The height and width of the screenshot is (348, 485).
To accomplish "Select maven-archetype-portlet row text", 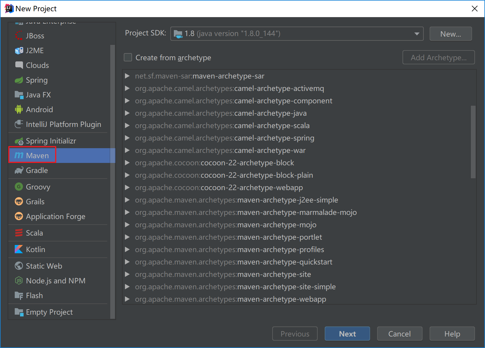I will coord(228,237).
